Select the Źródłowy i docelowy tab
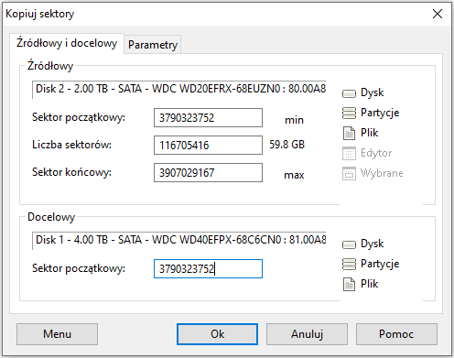Image resolution: width=454 pixels, height=358 pixels. [x=67, y=43]
